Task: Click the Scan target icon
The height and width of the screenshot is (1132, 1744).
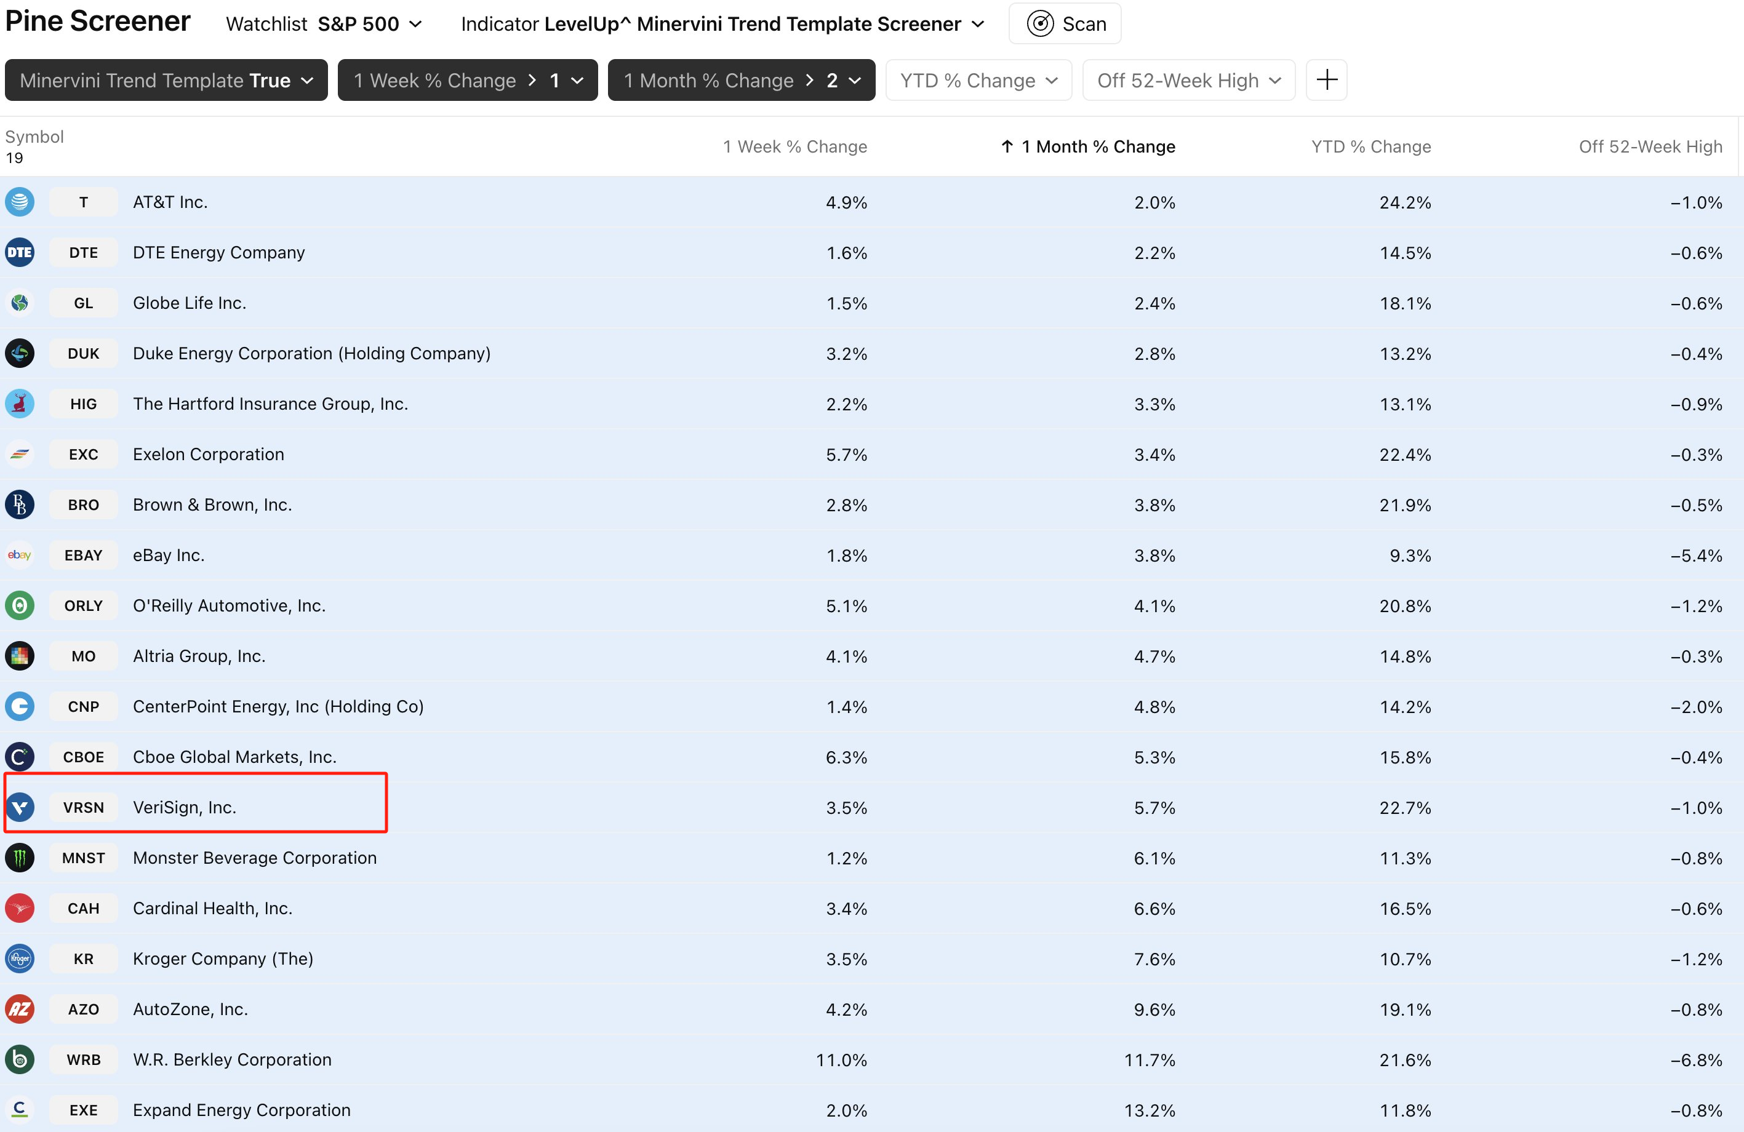Action: [1040, 24]
